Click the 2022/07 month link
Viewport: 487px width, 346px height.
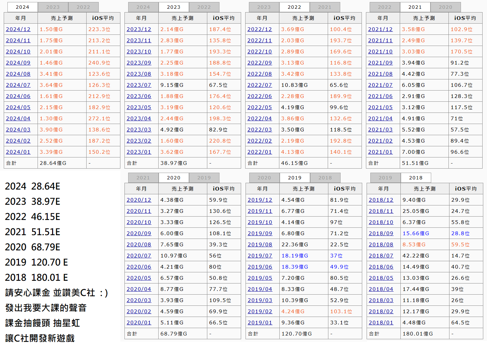point(260,85)
